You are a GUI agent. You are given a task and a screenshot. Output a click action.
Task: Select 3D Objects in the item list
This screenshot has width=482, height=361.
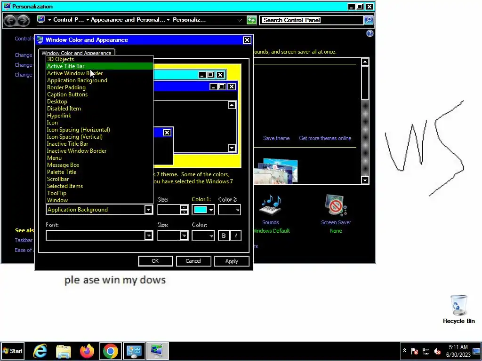[99, 59]
